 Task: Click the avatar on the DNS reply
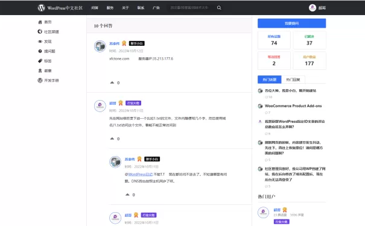tap(115, 162)
